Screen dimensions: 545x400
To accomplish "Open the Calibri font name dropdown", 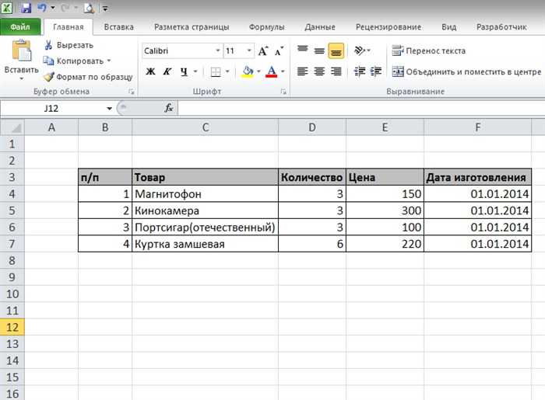I will point(218,51).
